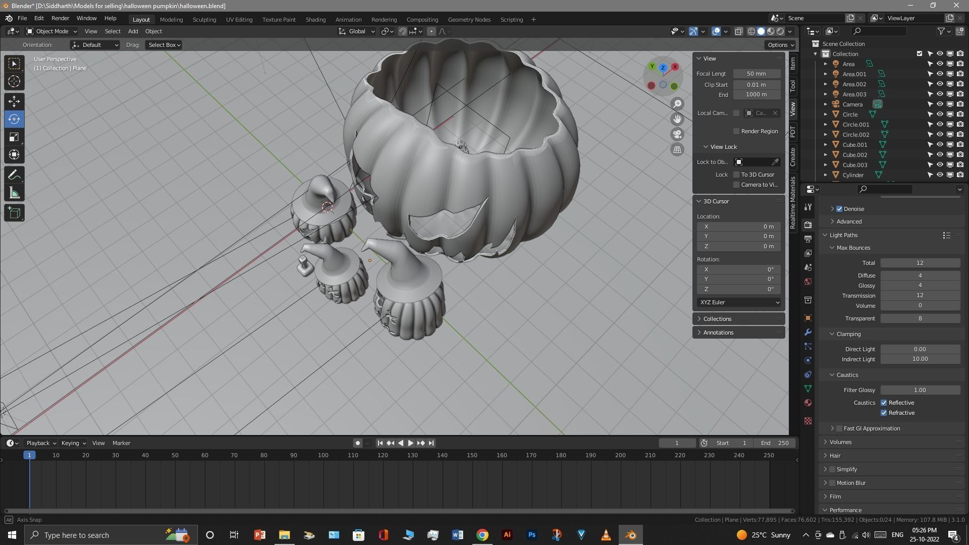Hide Cube.002 object via eye icon
The height and width of the screenshot is (545, 969).
[x=940, y=155]
